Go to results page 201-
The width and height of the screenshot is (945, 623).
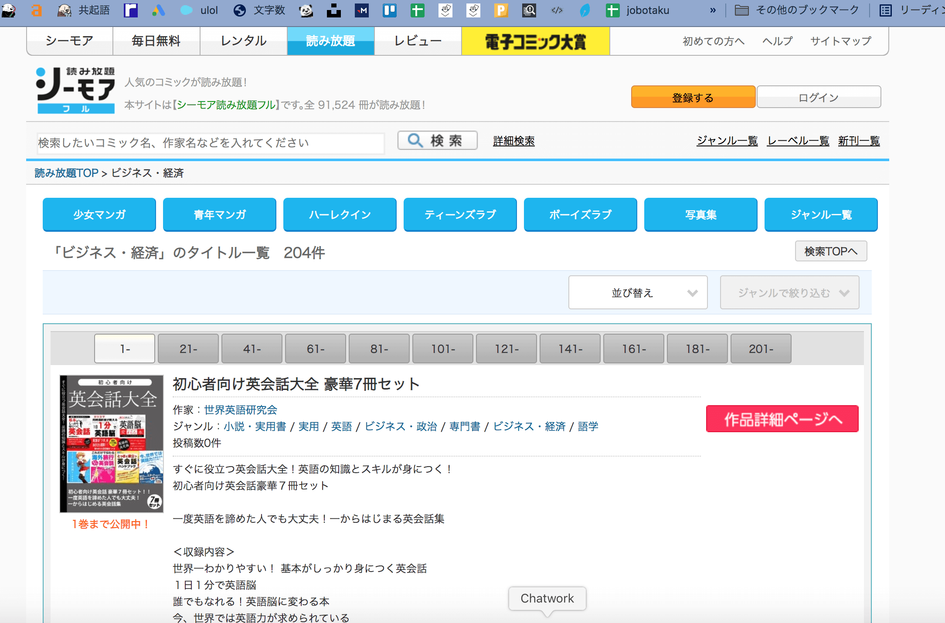click(761, 349)
